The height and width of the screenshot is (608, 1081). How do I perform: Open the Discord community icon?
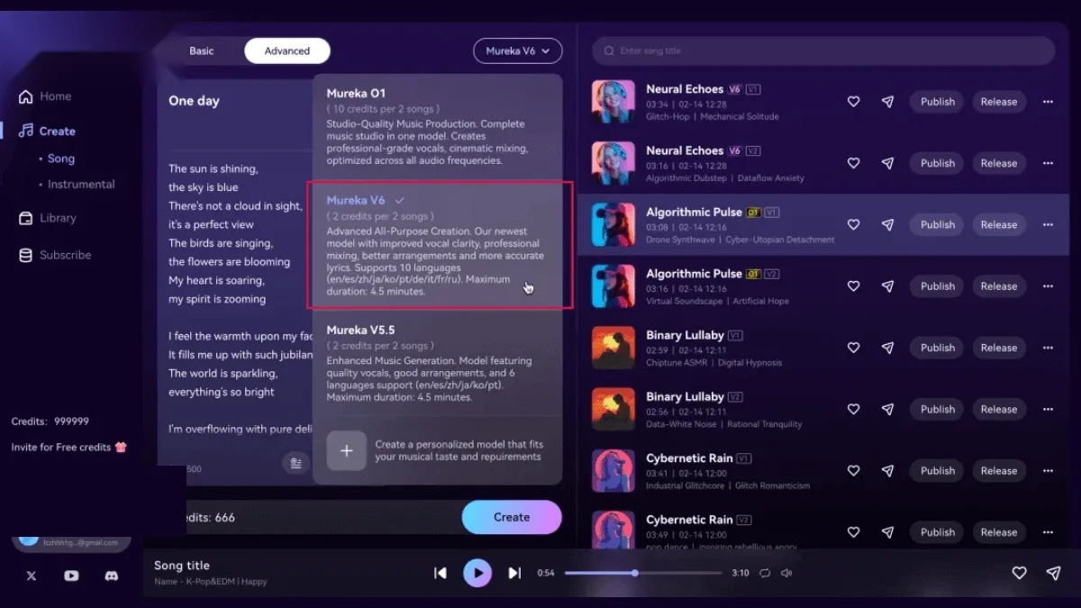coord(112,576)
